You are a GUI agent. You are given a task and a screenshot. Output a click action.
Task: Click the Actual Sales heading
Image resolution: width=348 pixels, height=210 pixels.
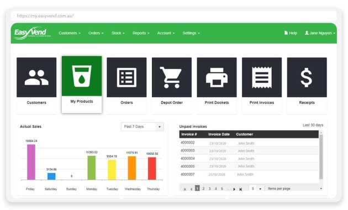click(x=30, y=127)
